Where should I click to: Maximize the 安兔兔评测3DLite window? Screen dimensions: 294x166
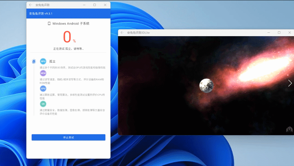point(279,32)
